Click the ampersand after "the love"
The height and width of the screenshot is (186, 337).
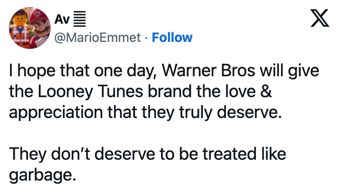pos(265,92)
